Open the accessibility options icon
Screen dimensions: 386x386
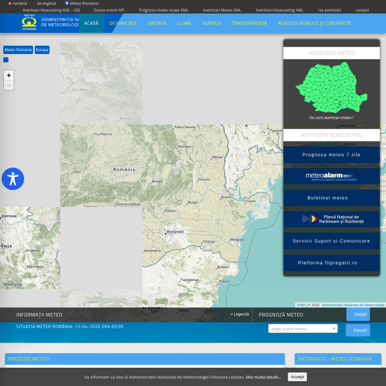(x=13, y=179)
